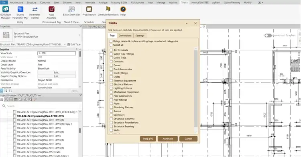Screen dimensions: 301x157
Task: Click the view icon beside 21ST LEVEL
Action: point(14,152)
